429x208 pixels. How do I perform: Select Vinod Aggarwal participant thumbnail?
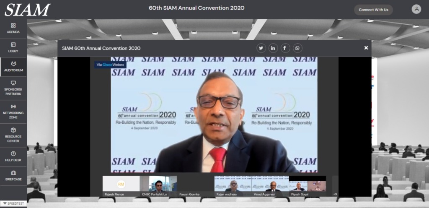tap(270, 186)
